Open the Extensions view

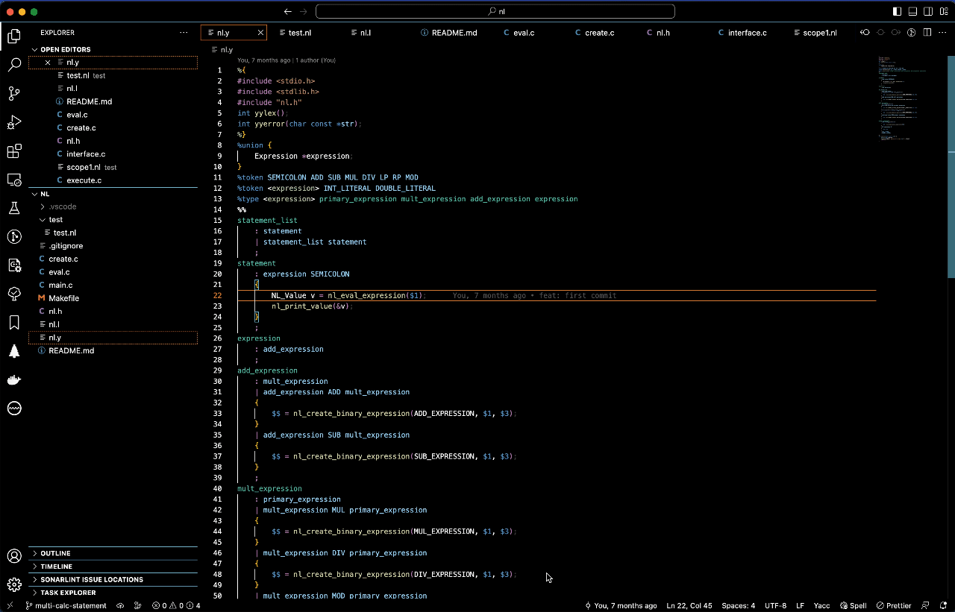14,151
